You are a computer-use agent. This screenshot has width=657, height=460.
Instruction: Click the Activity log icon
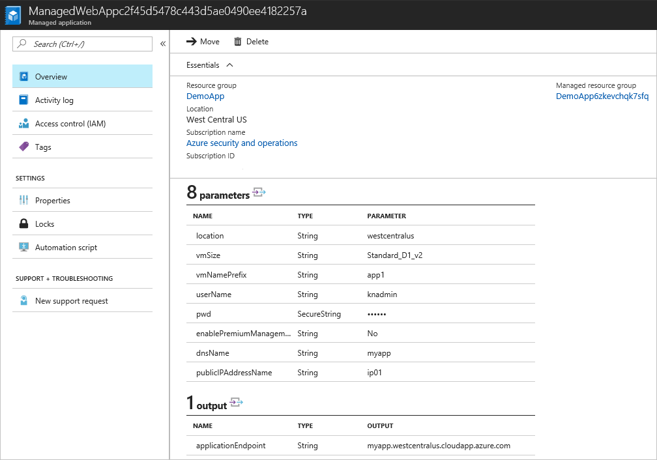pos(24,100)
